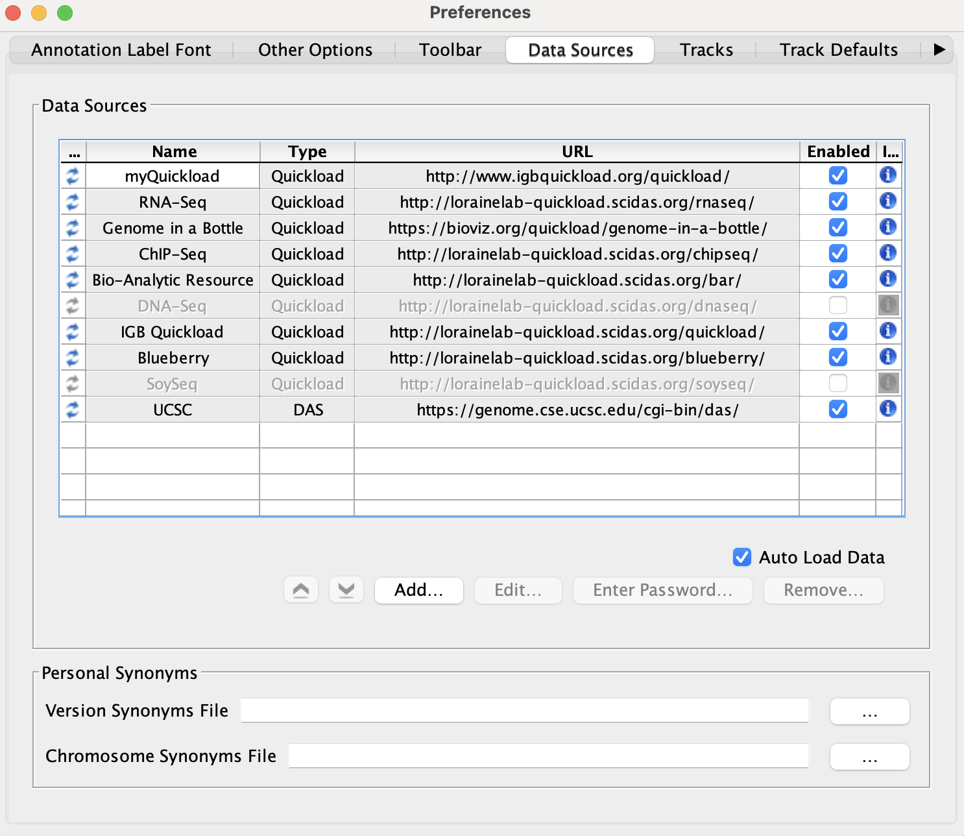The image size is (964, 836).
Task: Show more tabs with the right arrow
Action: [939, 49]
